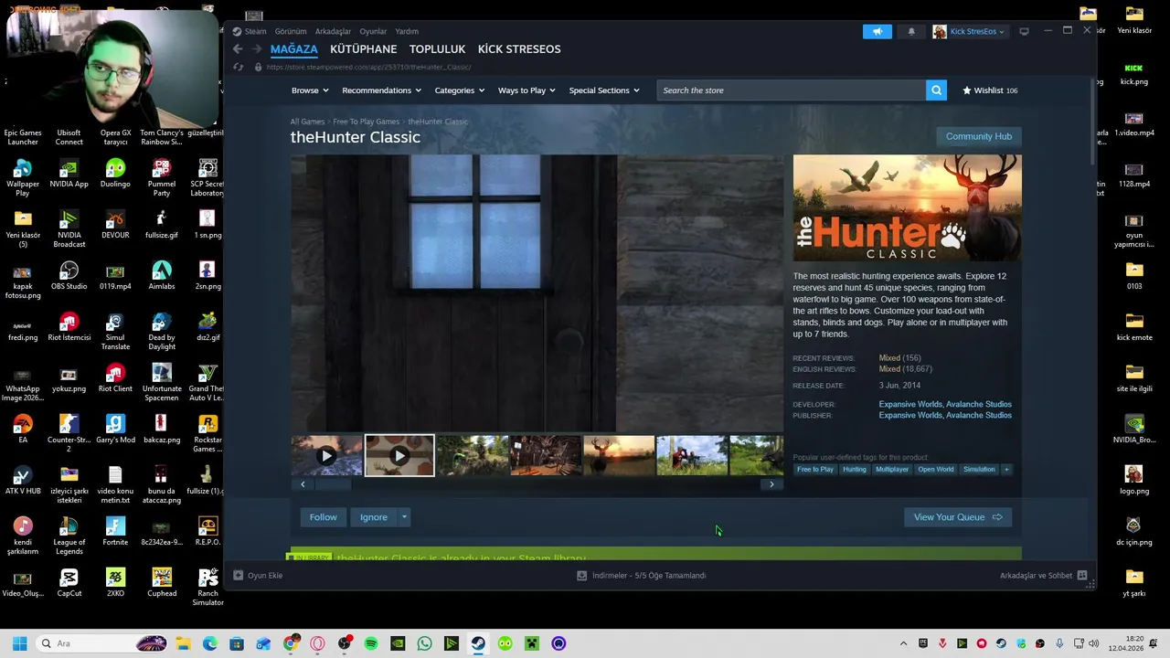Screen dimensions: 1170x658
Task: Go forward with Steam's right arrow
Action: 257,49
